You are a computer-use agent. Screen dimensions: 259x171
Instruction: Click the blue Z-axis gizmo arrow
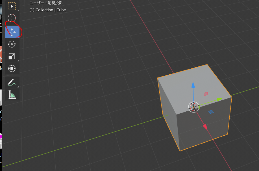(x=193, y=85)
